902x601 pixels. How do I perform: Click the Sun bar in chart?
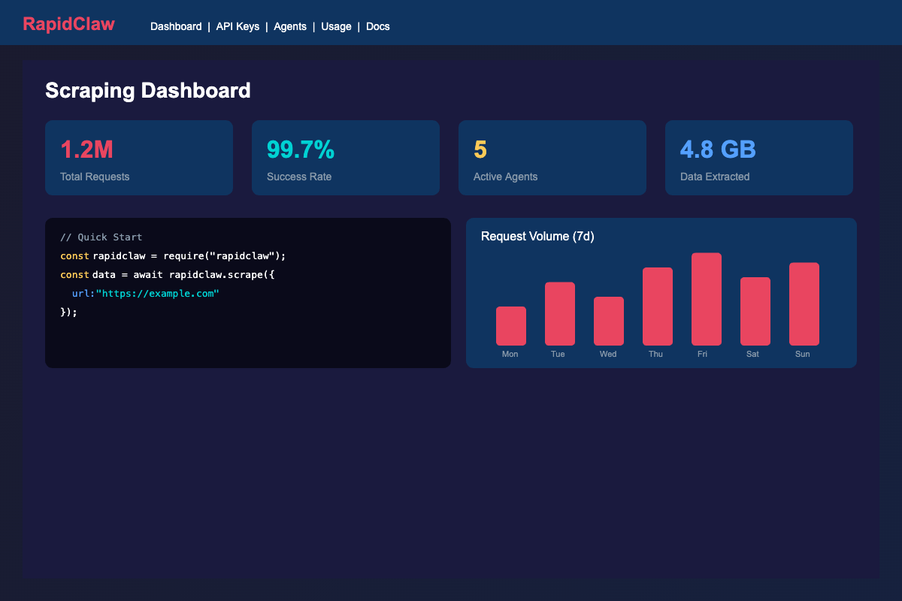pyautogui.click(x=804, y=304)
